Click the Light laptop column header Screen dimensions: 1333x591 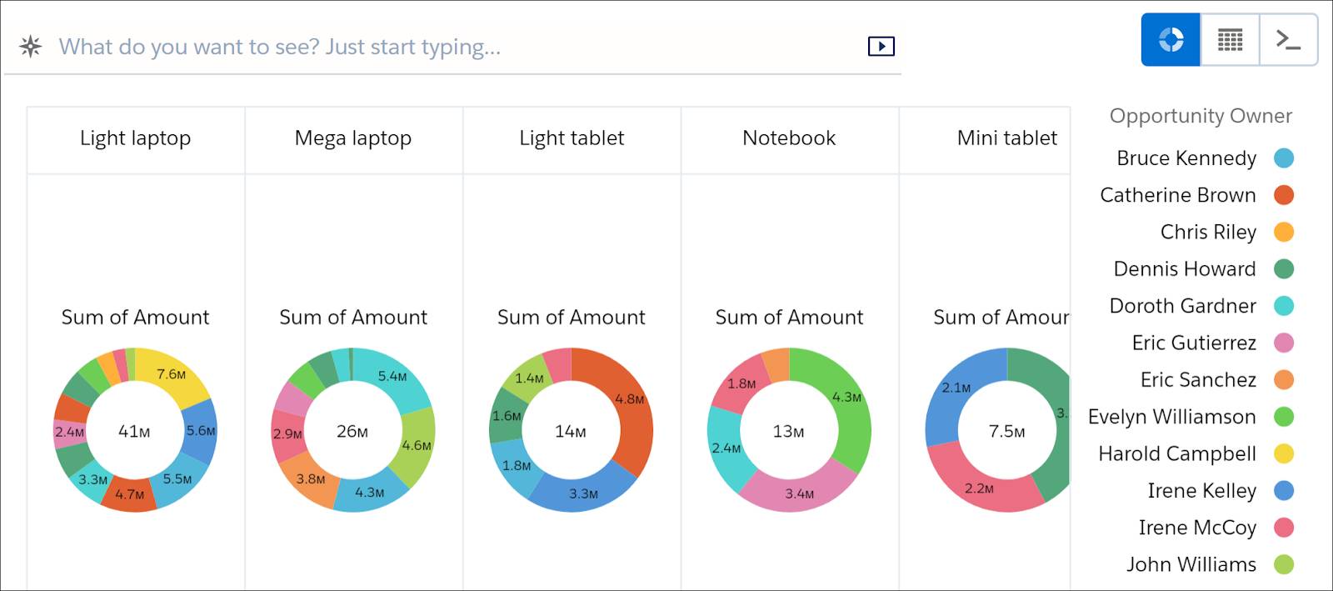coord(136,139)
